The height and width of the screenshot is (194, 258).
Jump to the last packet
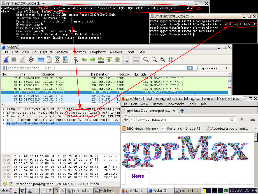click(x=117, y=60)
